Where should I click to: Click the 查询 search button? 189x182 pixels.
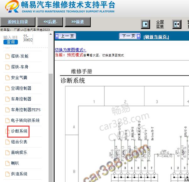click(11, 42)
